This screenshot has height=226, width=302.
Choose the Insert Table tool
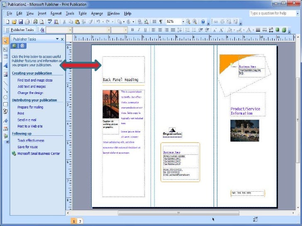(5, 57)
